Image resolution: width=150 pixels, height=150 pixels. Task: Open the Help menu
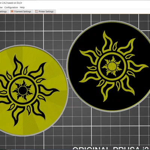click(x=22, y=7)
